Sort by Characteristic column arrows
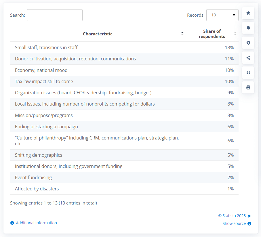261x237 pixels. (x=182, y=34)
